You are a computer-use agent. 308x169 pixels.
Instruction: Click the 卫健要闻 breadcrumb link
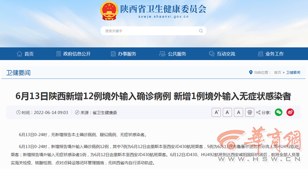click(x=293, y=72)
